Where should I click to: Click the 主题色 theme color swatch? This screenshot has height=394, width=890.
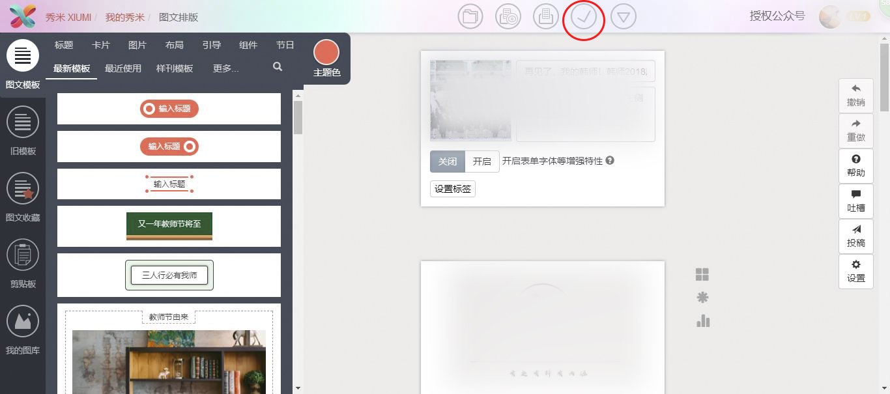[326, 51]
